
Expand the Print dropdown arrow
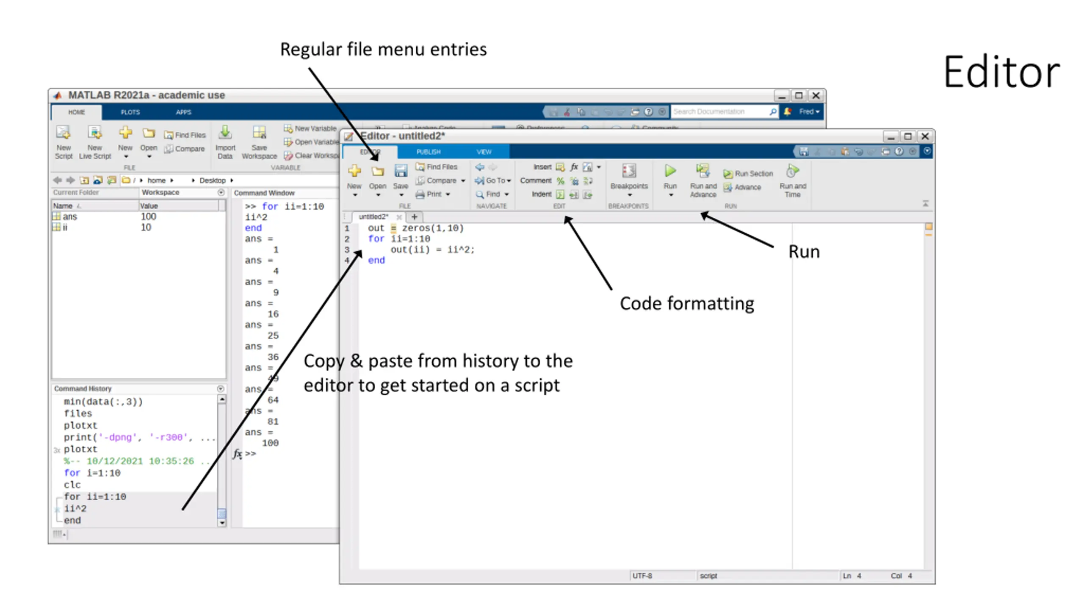[x=448, y=194]
